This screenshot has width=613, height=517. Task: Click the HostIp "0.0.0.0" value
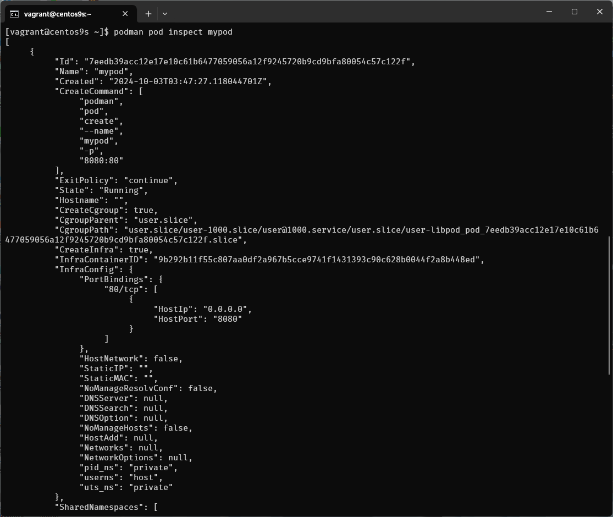tap(227, 309)
